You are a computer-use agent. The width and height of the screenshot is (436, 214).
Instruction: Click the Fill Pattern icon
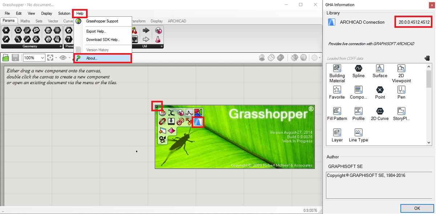coord(337,111)
